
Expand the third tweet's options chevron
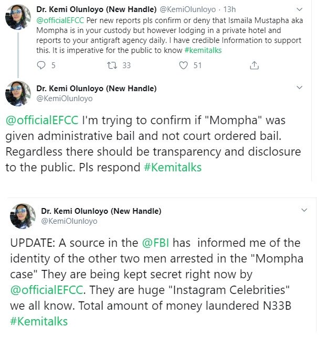[x=303, y=211]
